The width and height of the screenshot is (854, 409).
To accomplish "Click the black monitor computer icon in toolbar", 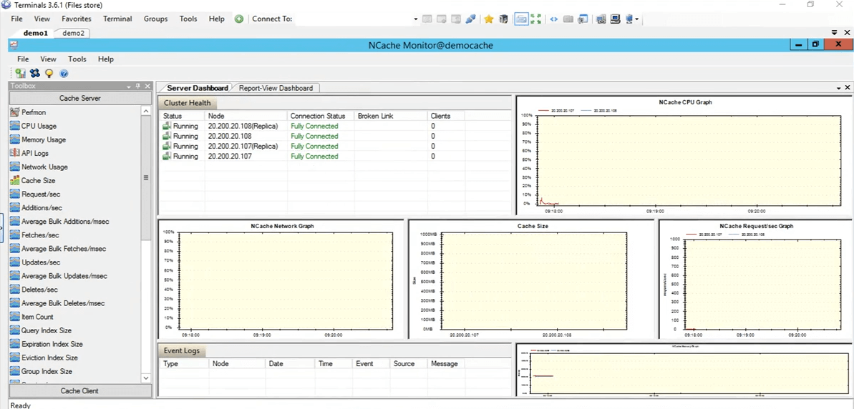I will [616, 19].
